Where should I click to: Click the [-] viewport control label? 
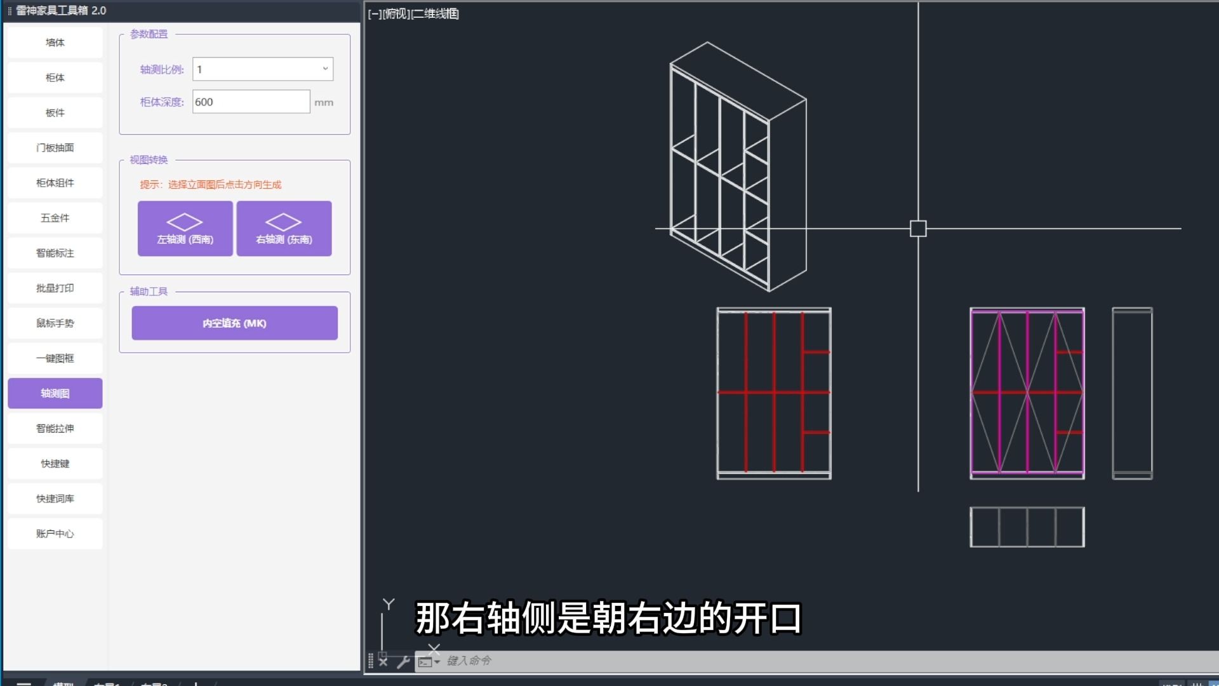(x=375, y=14)
